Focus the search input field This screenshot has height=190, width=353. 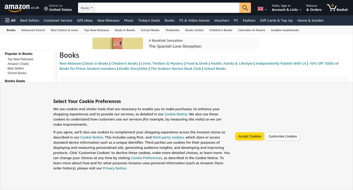tap(167, 8)
